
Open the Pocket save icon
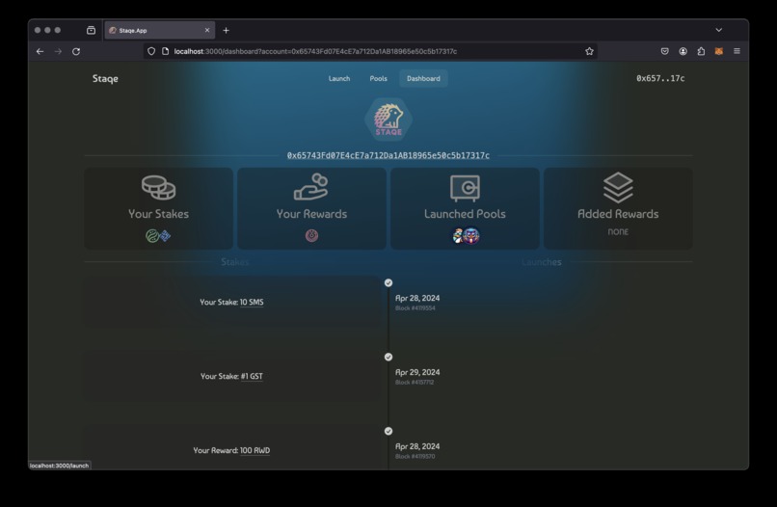click(x=665, y=51)
